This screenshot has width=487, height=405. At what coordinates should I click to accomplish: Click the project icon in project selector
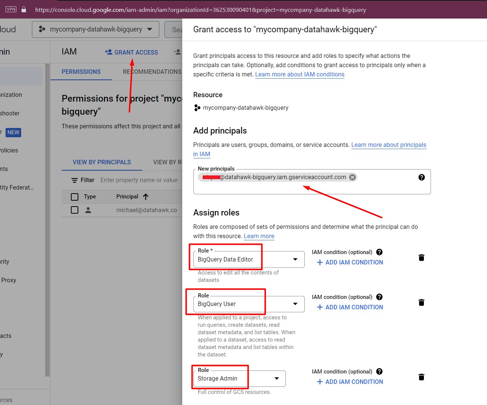click(42, 29)
